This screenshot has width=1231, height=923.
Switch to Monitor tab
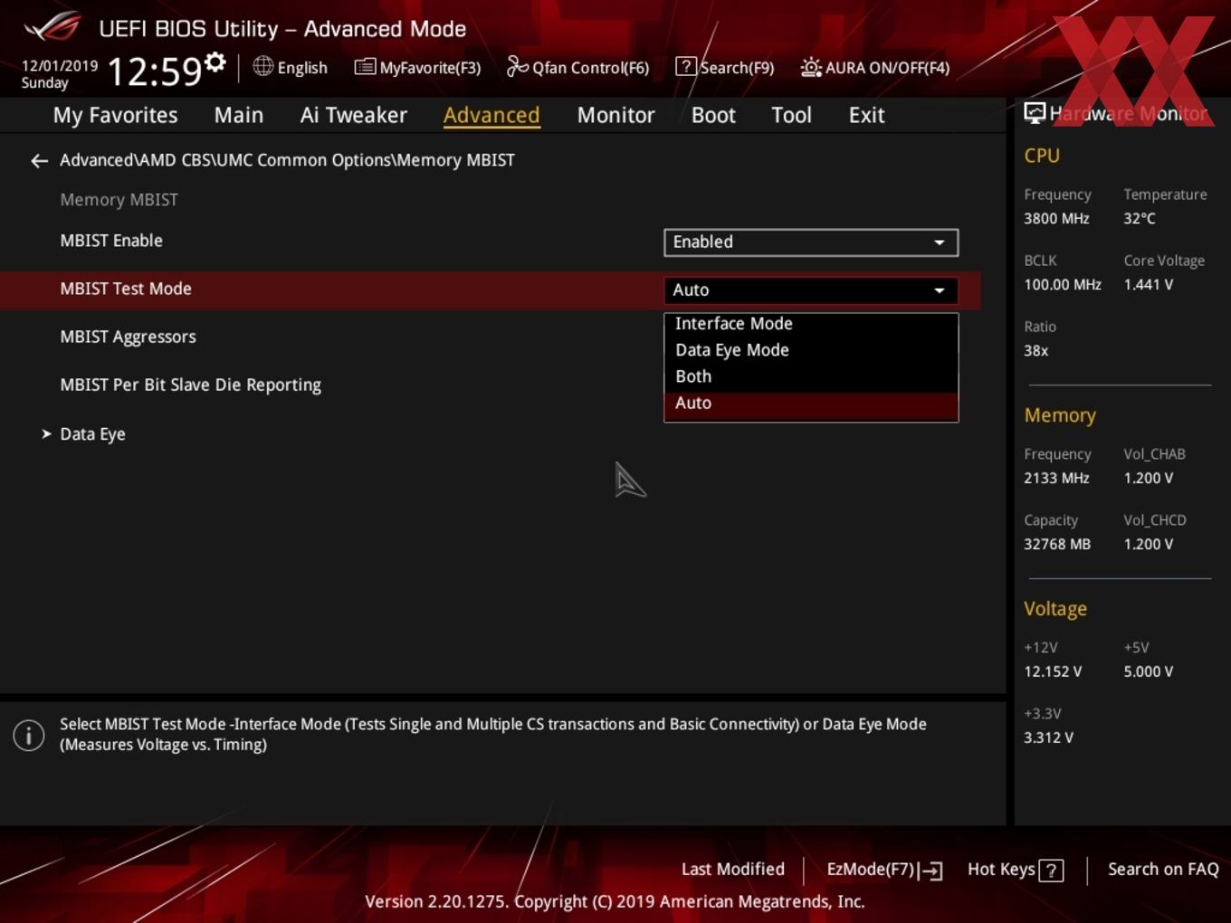point(615,115)
